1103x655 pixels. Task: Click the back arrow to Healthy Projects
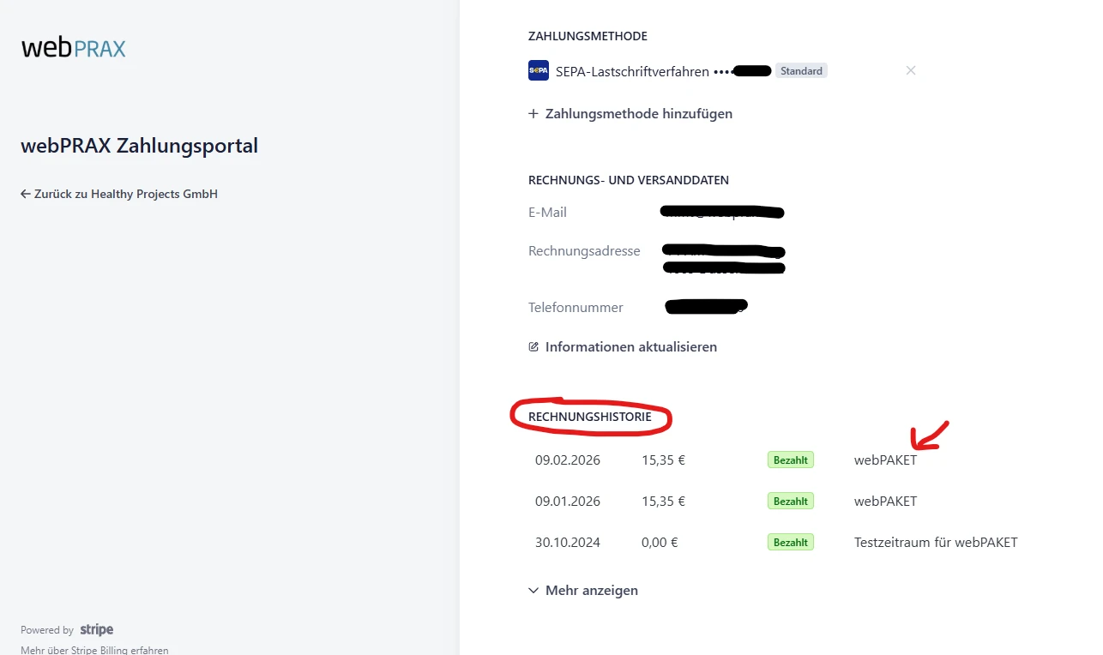pyautogui.click(x=26, y=195)
